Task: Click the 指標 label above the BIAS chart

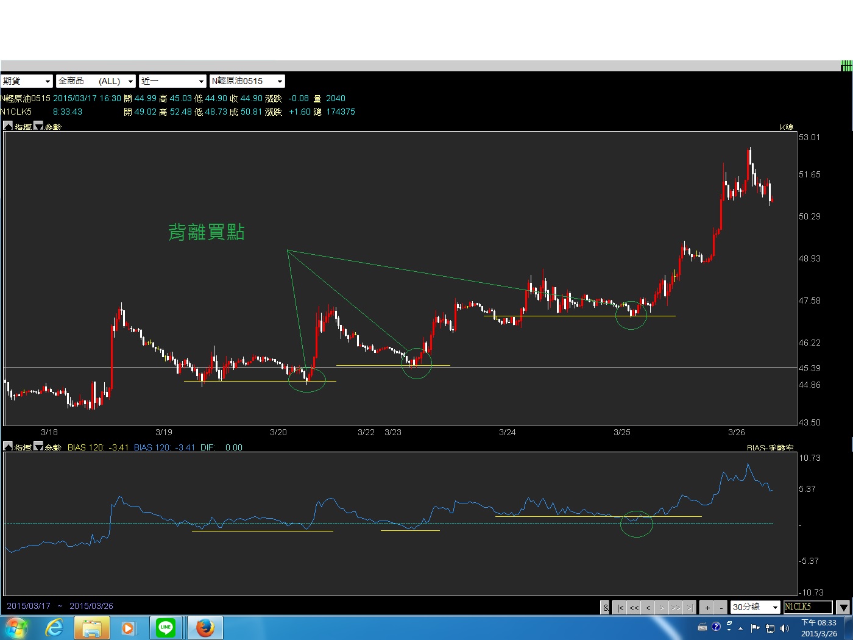Action: [23, 447]
